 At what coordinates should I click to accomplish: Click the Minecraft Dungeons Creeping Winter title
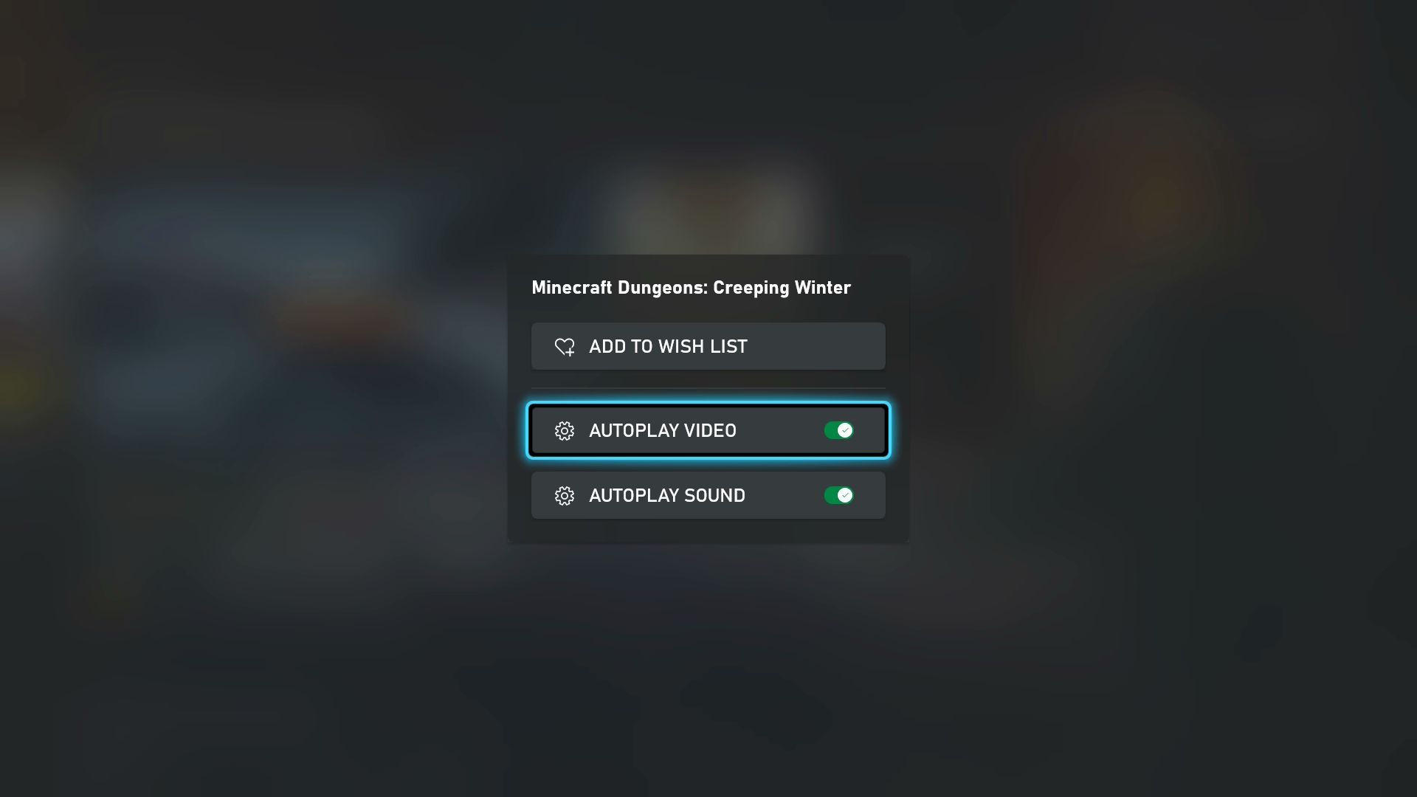pos(691,287)
